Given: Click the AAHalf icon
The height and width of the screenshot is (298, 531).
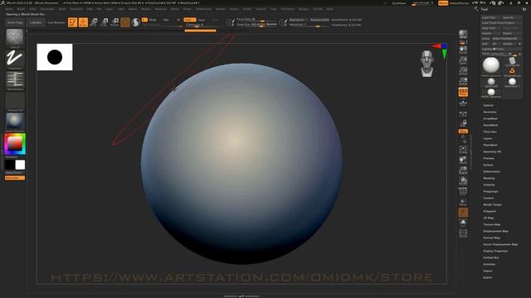Looking at the screenshot, I should [463, 81].
